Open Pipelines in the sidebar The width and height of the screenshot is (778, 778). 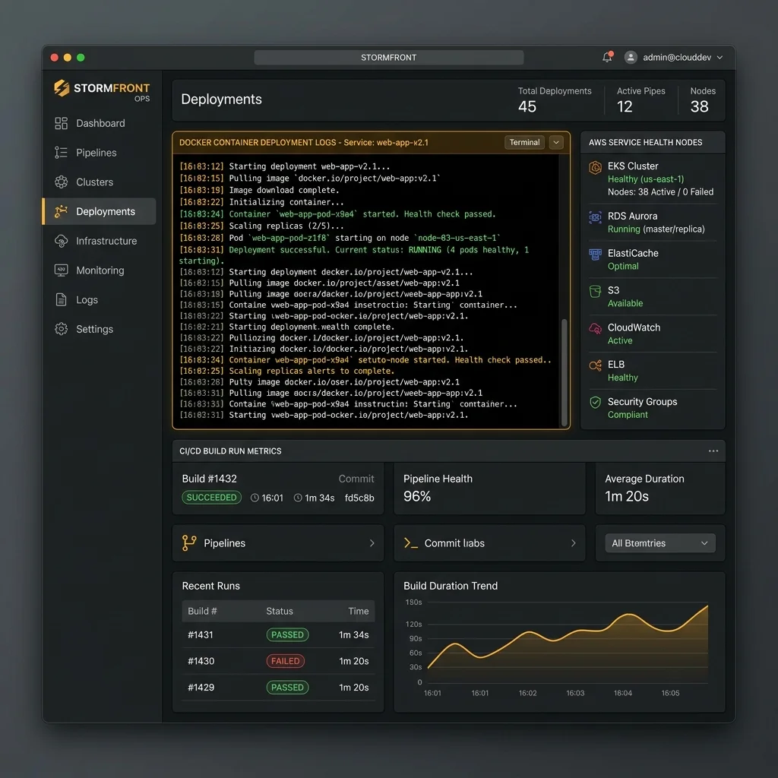(100, 152)
